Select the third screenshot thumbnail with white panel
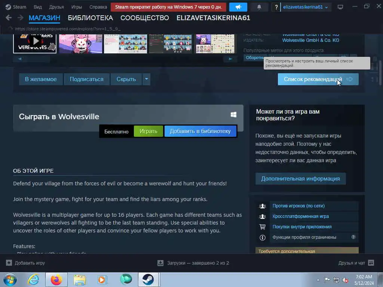Viewport: 383px width, 287px height. pyautogui.click(x=126, y=43)
